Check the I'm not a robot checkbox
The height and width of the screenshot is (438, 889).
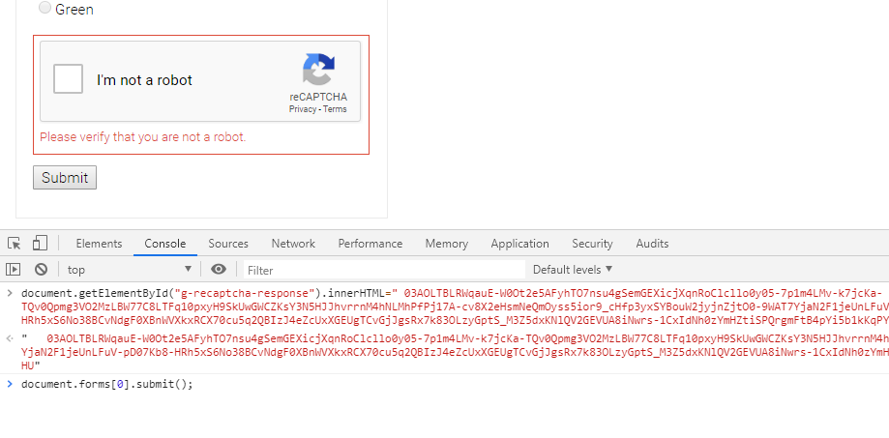click(x=69, y=79)
